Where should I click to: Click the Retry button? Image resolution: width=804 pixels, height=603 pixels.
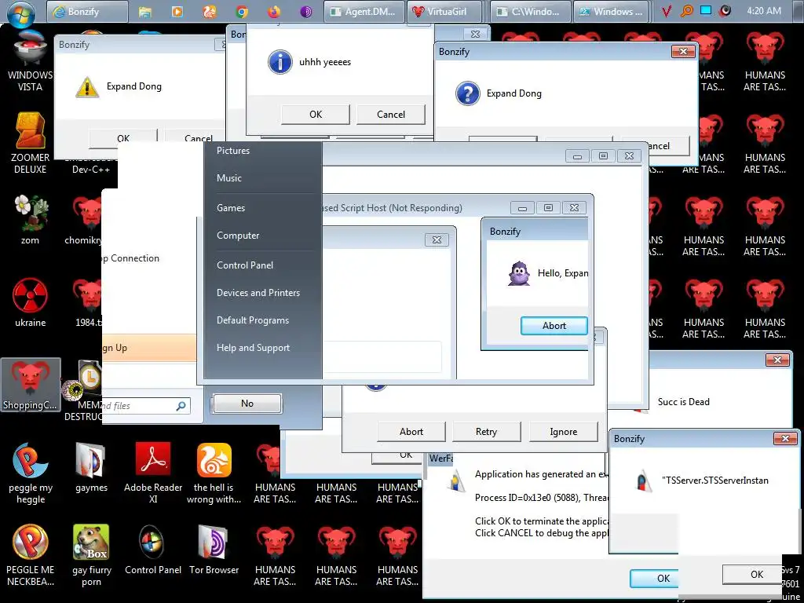[x=486, y=432]
